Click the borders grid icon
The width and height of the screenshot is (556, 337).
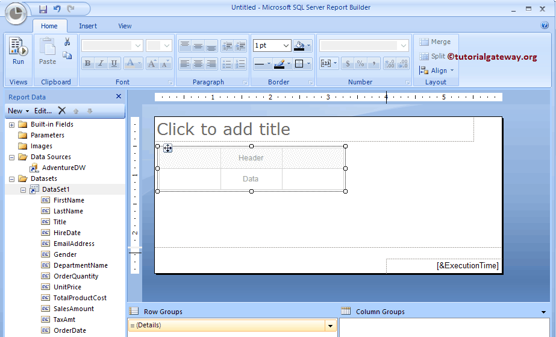(x=299, y=64)
